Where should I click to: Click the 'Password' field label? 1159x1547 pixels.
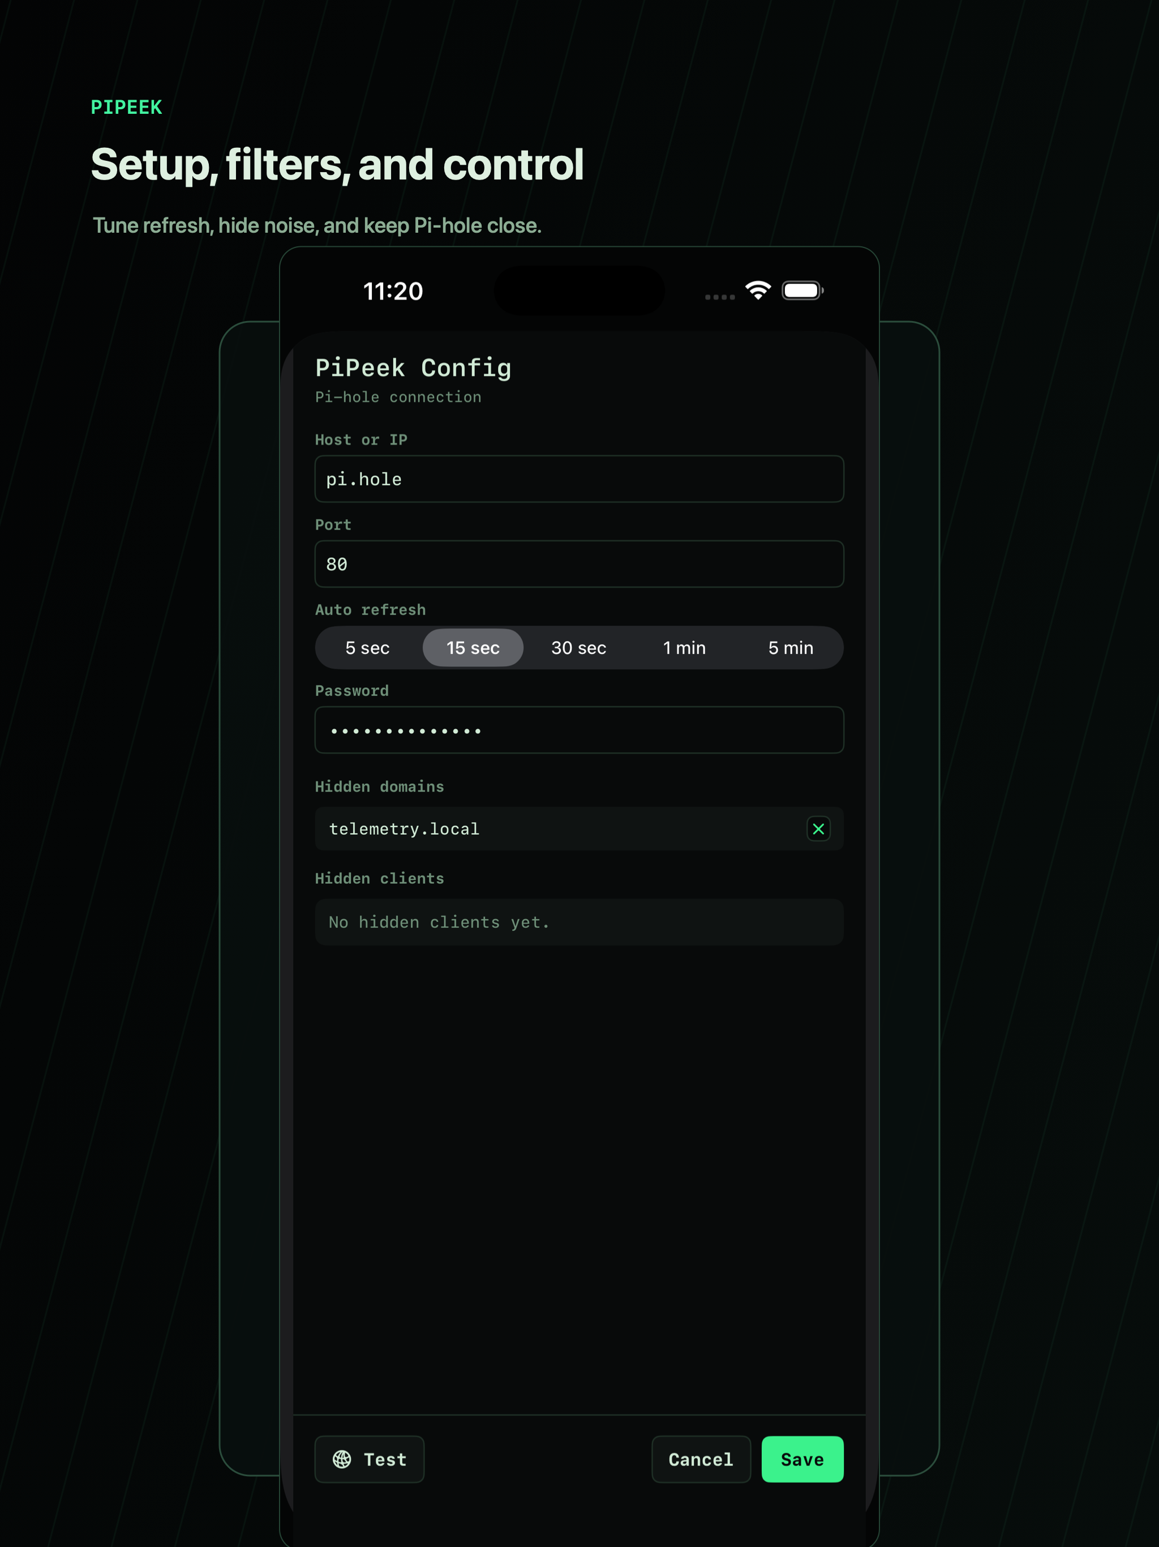point(351,691)
